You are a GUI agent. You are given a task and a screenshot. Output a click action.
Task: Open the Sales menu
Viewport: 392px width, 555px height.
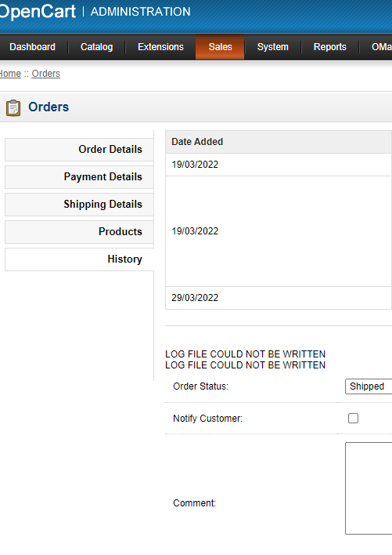coord(220,47)
